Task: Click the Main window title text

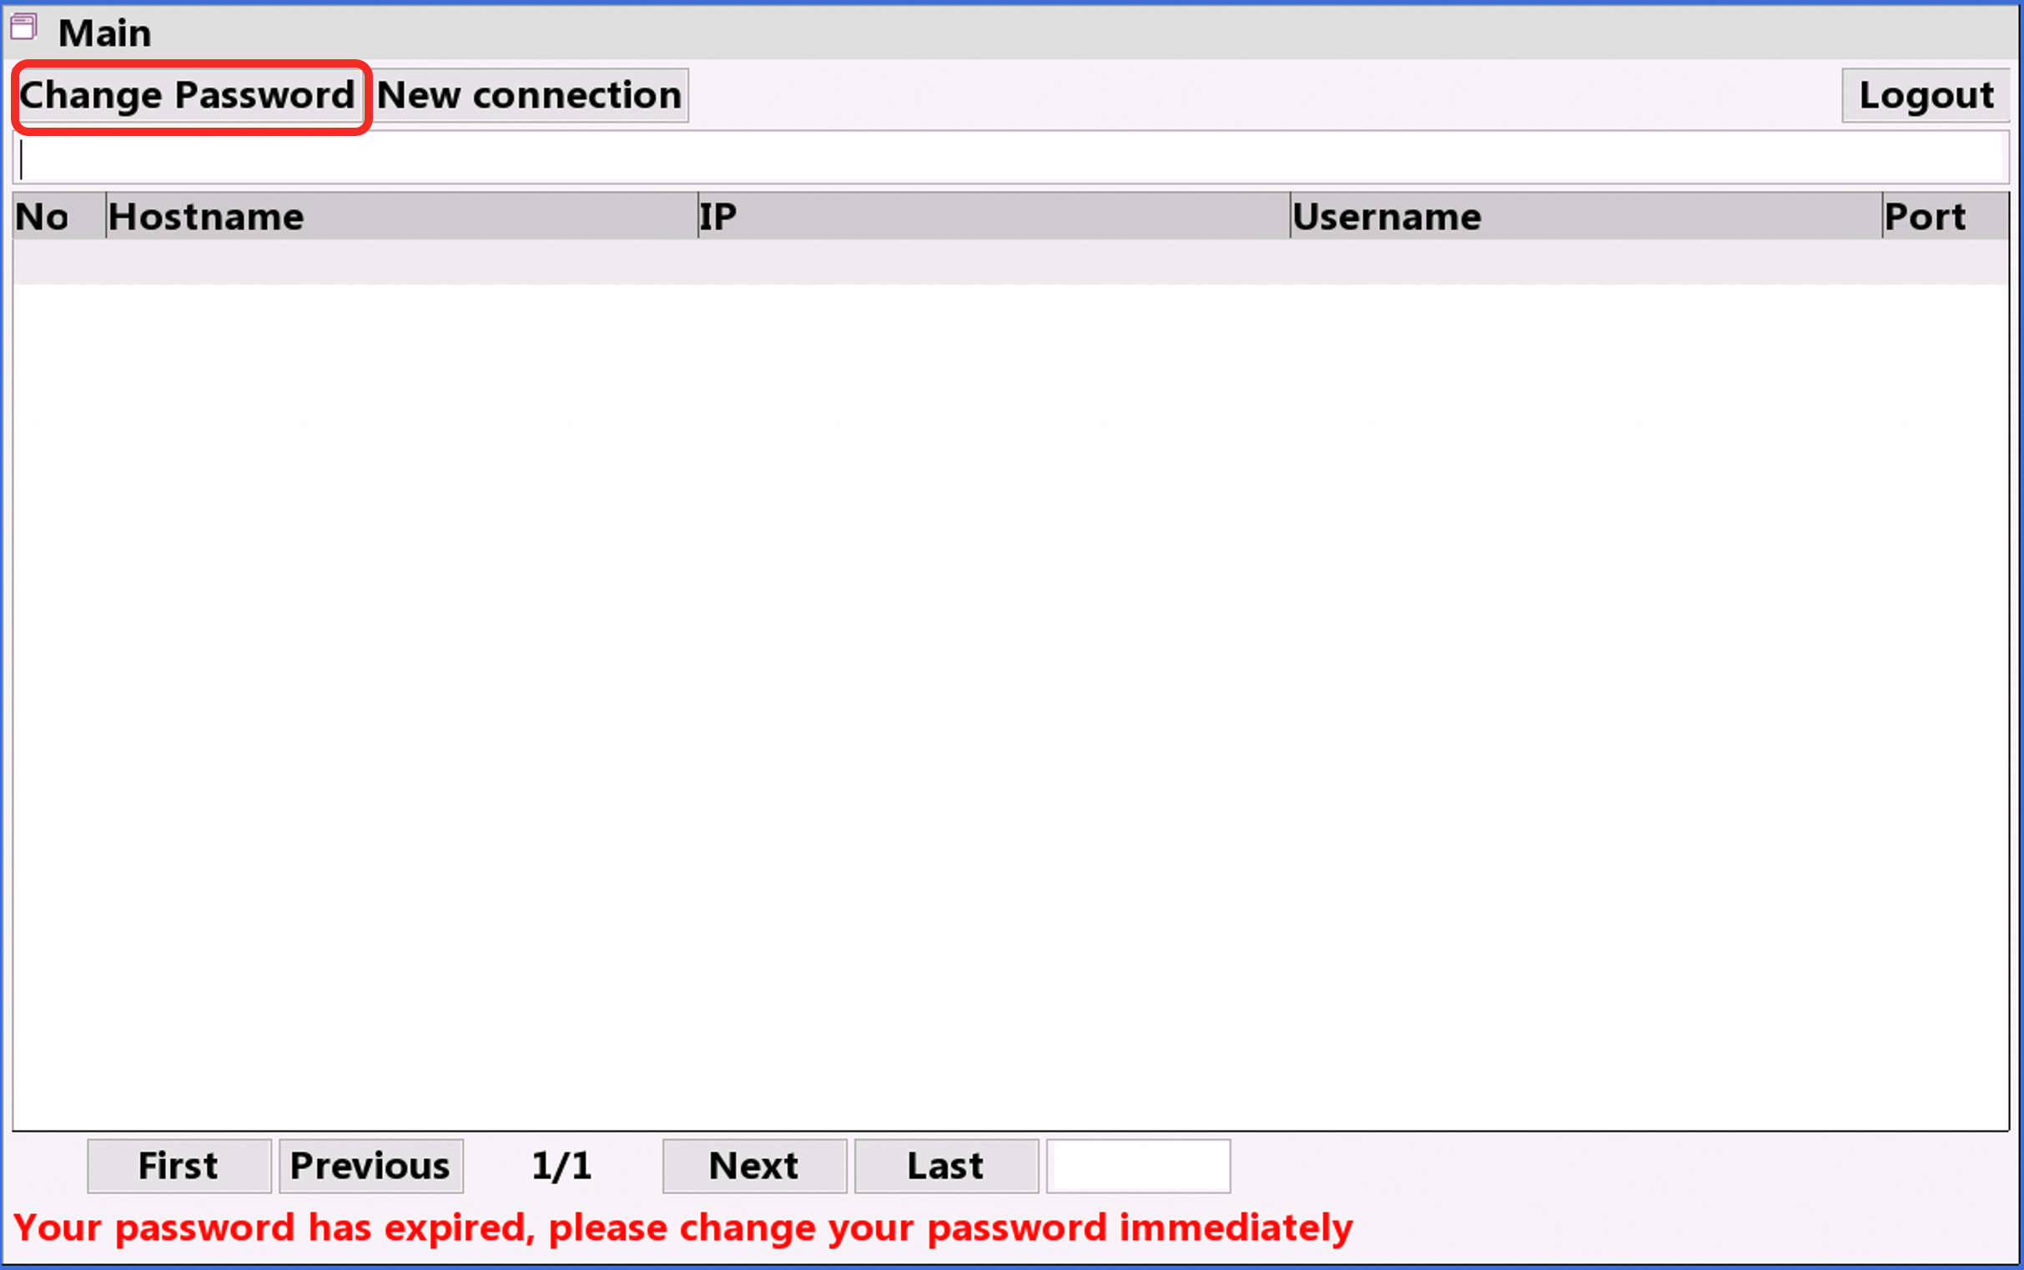Action: tap(105, 33)
